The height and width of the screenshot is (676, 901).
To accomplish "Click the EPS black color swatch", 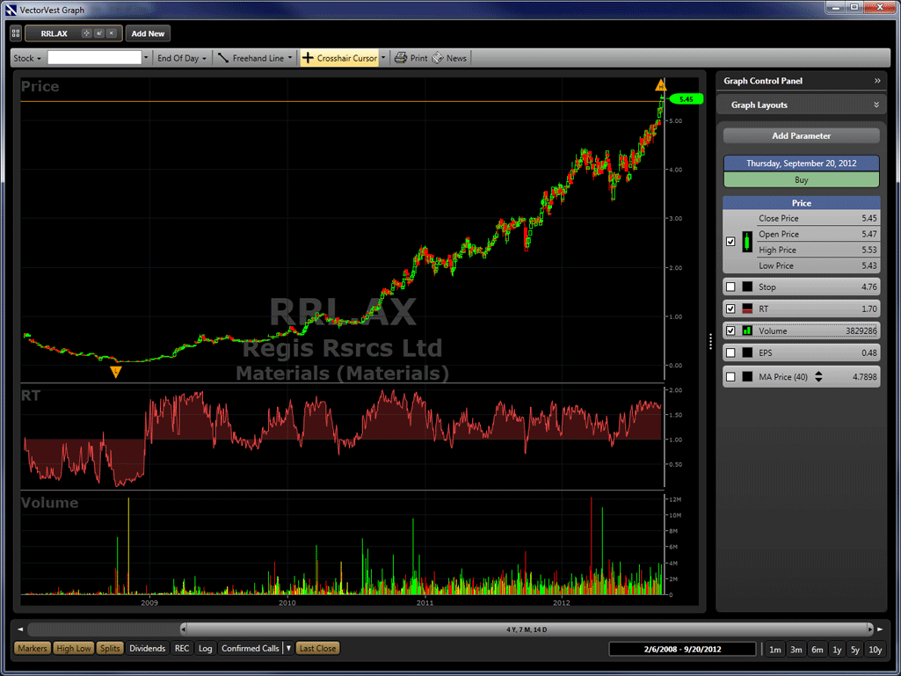I will point(747,353).
